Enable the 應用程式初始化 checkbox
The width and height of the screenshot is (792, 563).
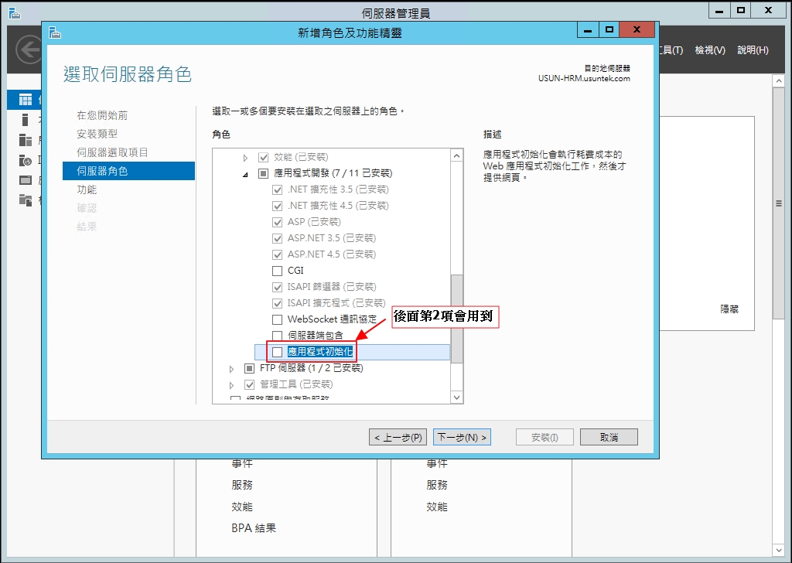277,352
